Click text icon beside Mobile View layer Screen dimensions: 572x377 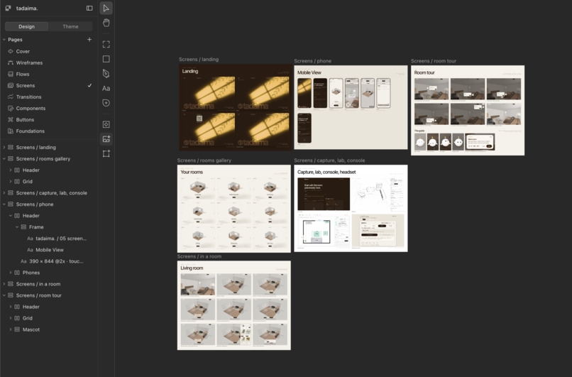[x=31, y=250]
